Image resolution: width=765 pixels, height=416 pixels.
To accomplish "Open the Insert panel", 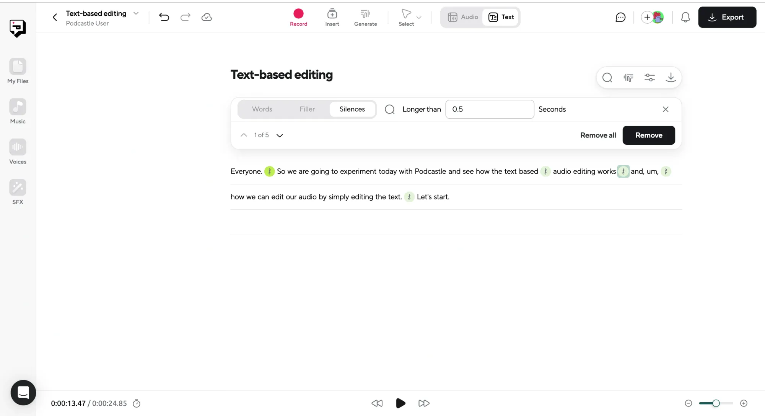I will [332, 17].
